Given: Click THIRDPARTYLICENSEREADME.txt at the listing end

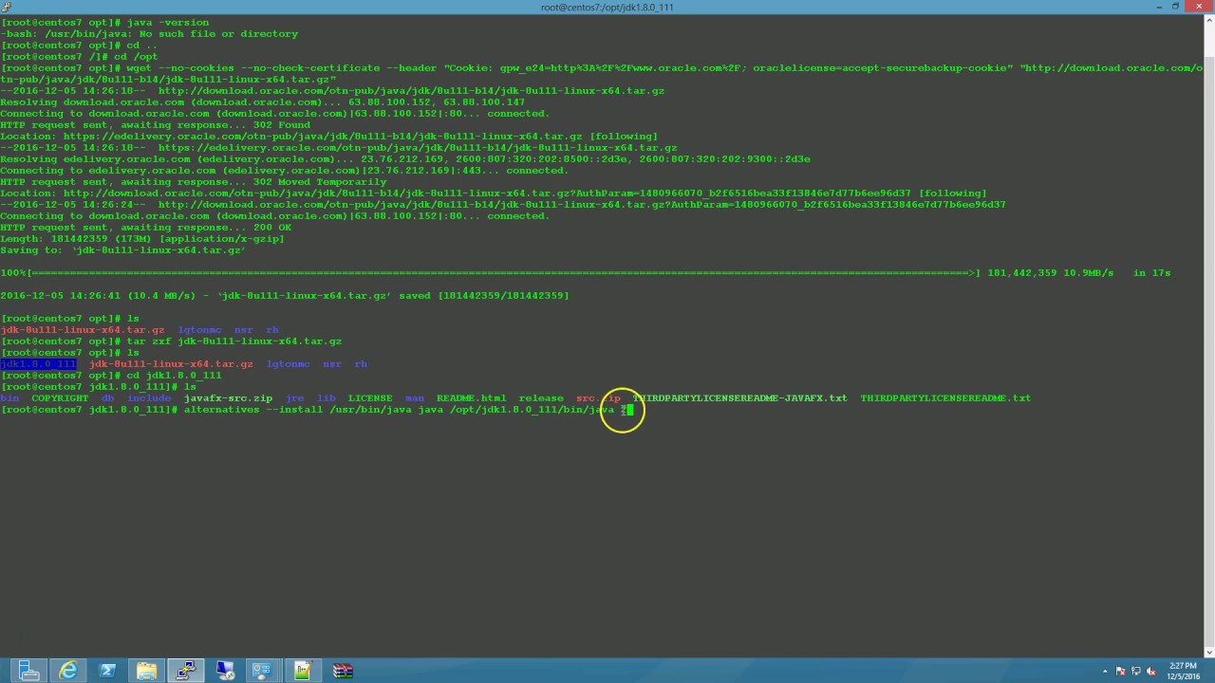Looking at the screenshot, I should 945,398.
